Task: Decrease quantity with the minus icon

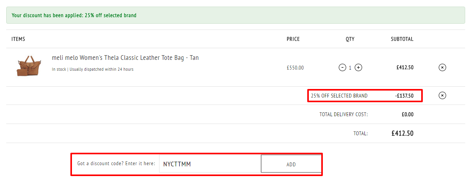Action: [x=342, y=68]
